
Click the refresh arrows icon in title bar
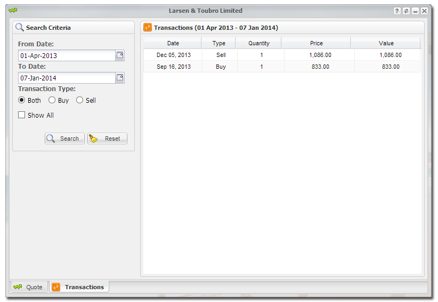tap(406, 11)
